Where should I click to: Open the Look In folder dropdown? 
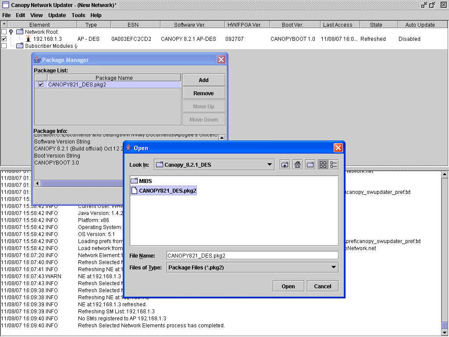click(x=270, y=165)
